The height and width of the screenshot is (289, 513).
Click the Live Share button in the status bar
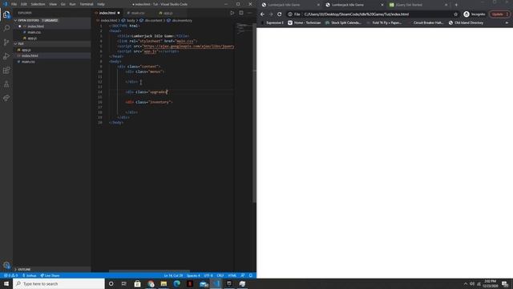tap(50, 275)
